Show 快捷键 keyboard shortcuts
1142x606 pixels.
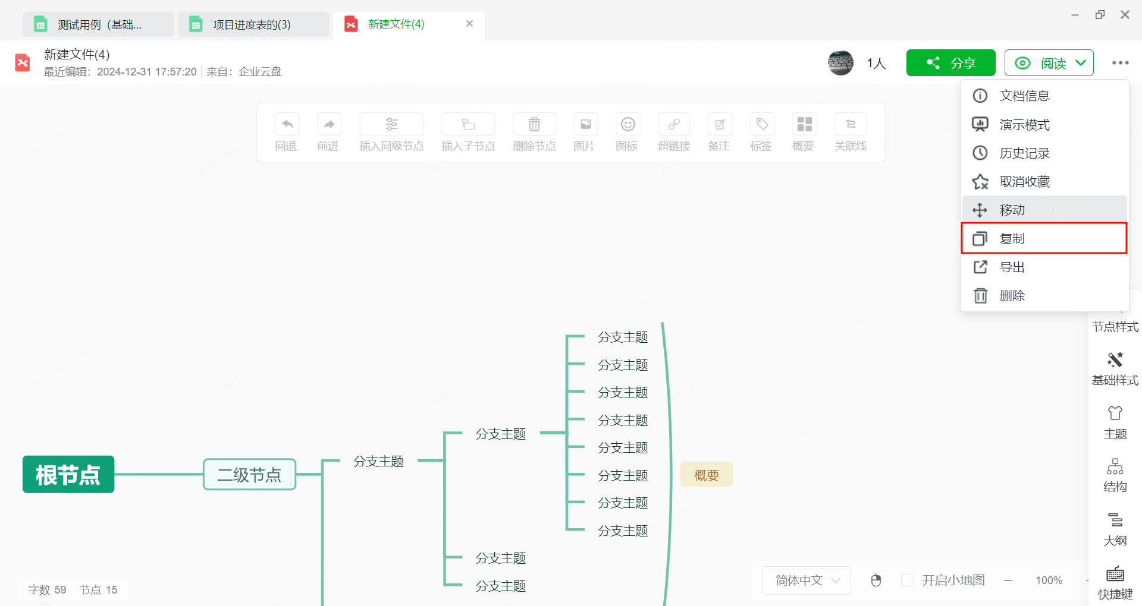pos(1115,583)
